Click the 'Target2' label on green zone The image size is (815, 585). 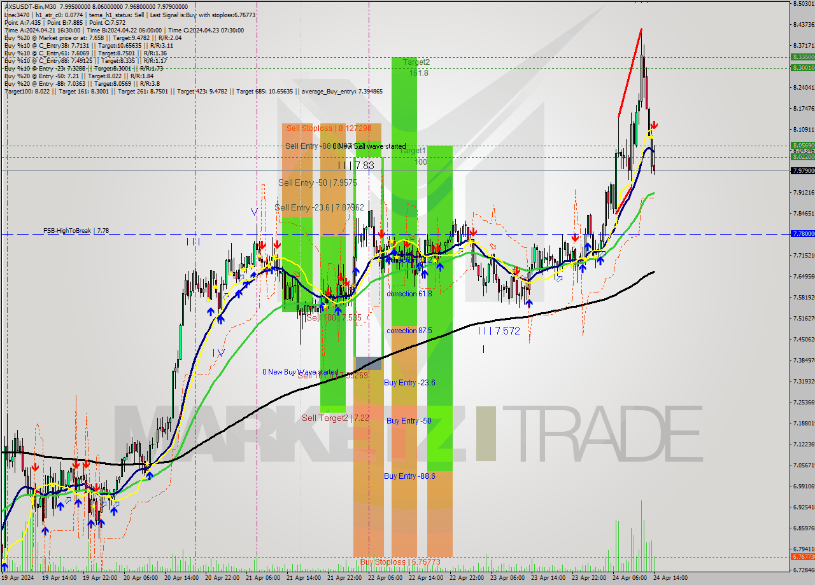[416, 62]
